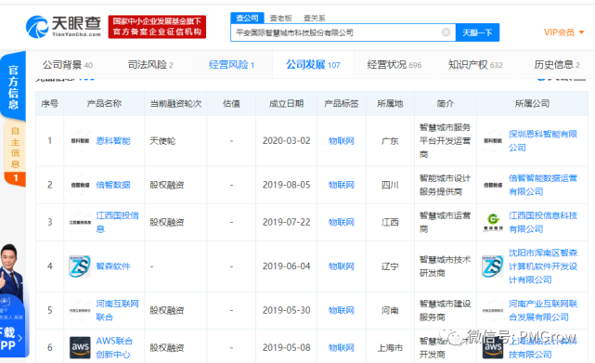
Task: Open the 历史信息 tab
Action: pyautogui.click(x=557, y=65)
